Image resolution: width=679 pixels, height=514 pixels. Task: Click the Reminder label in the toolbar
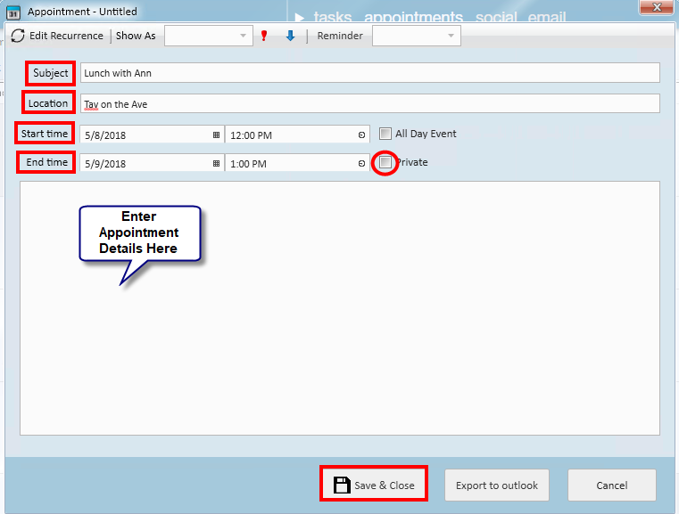[x=340, y=36]
